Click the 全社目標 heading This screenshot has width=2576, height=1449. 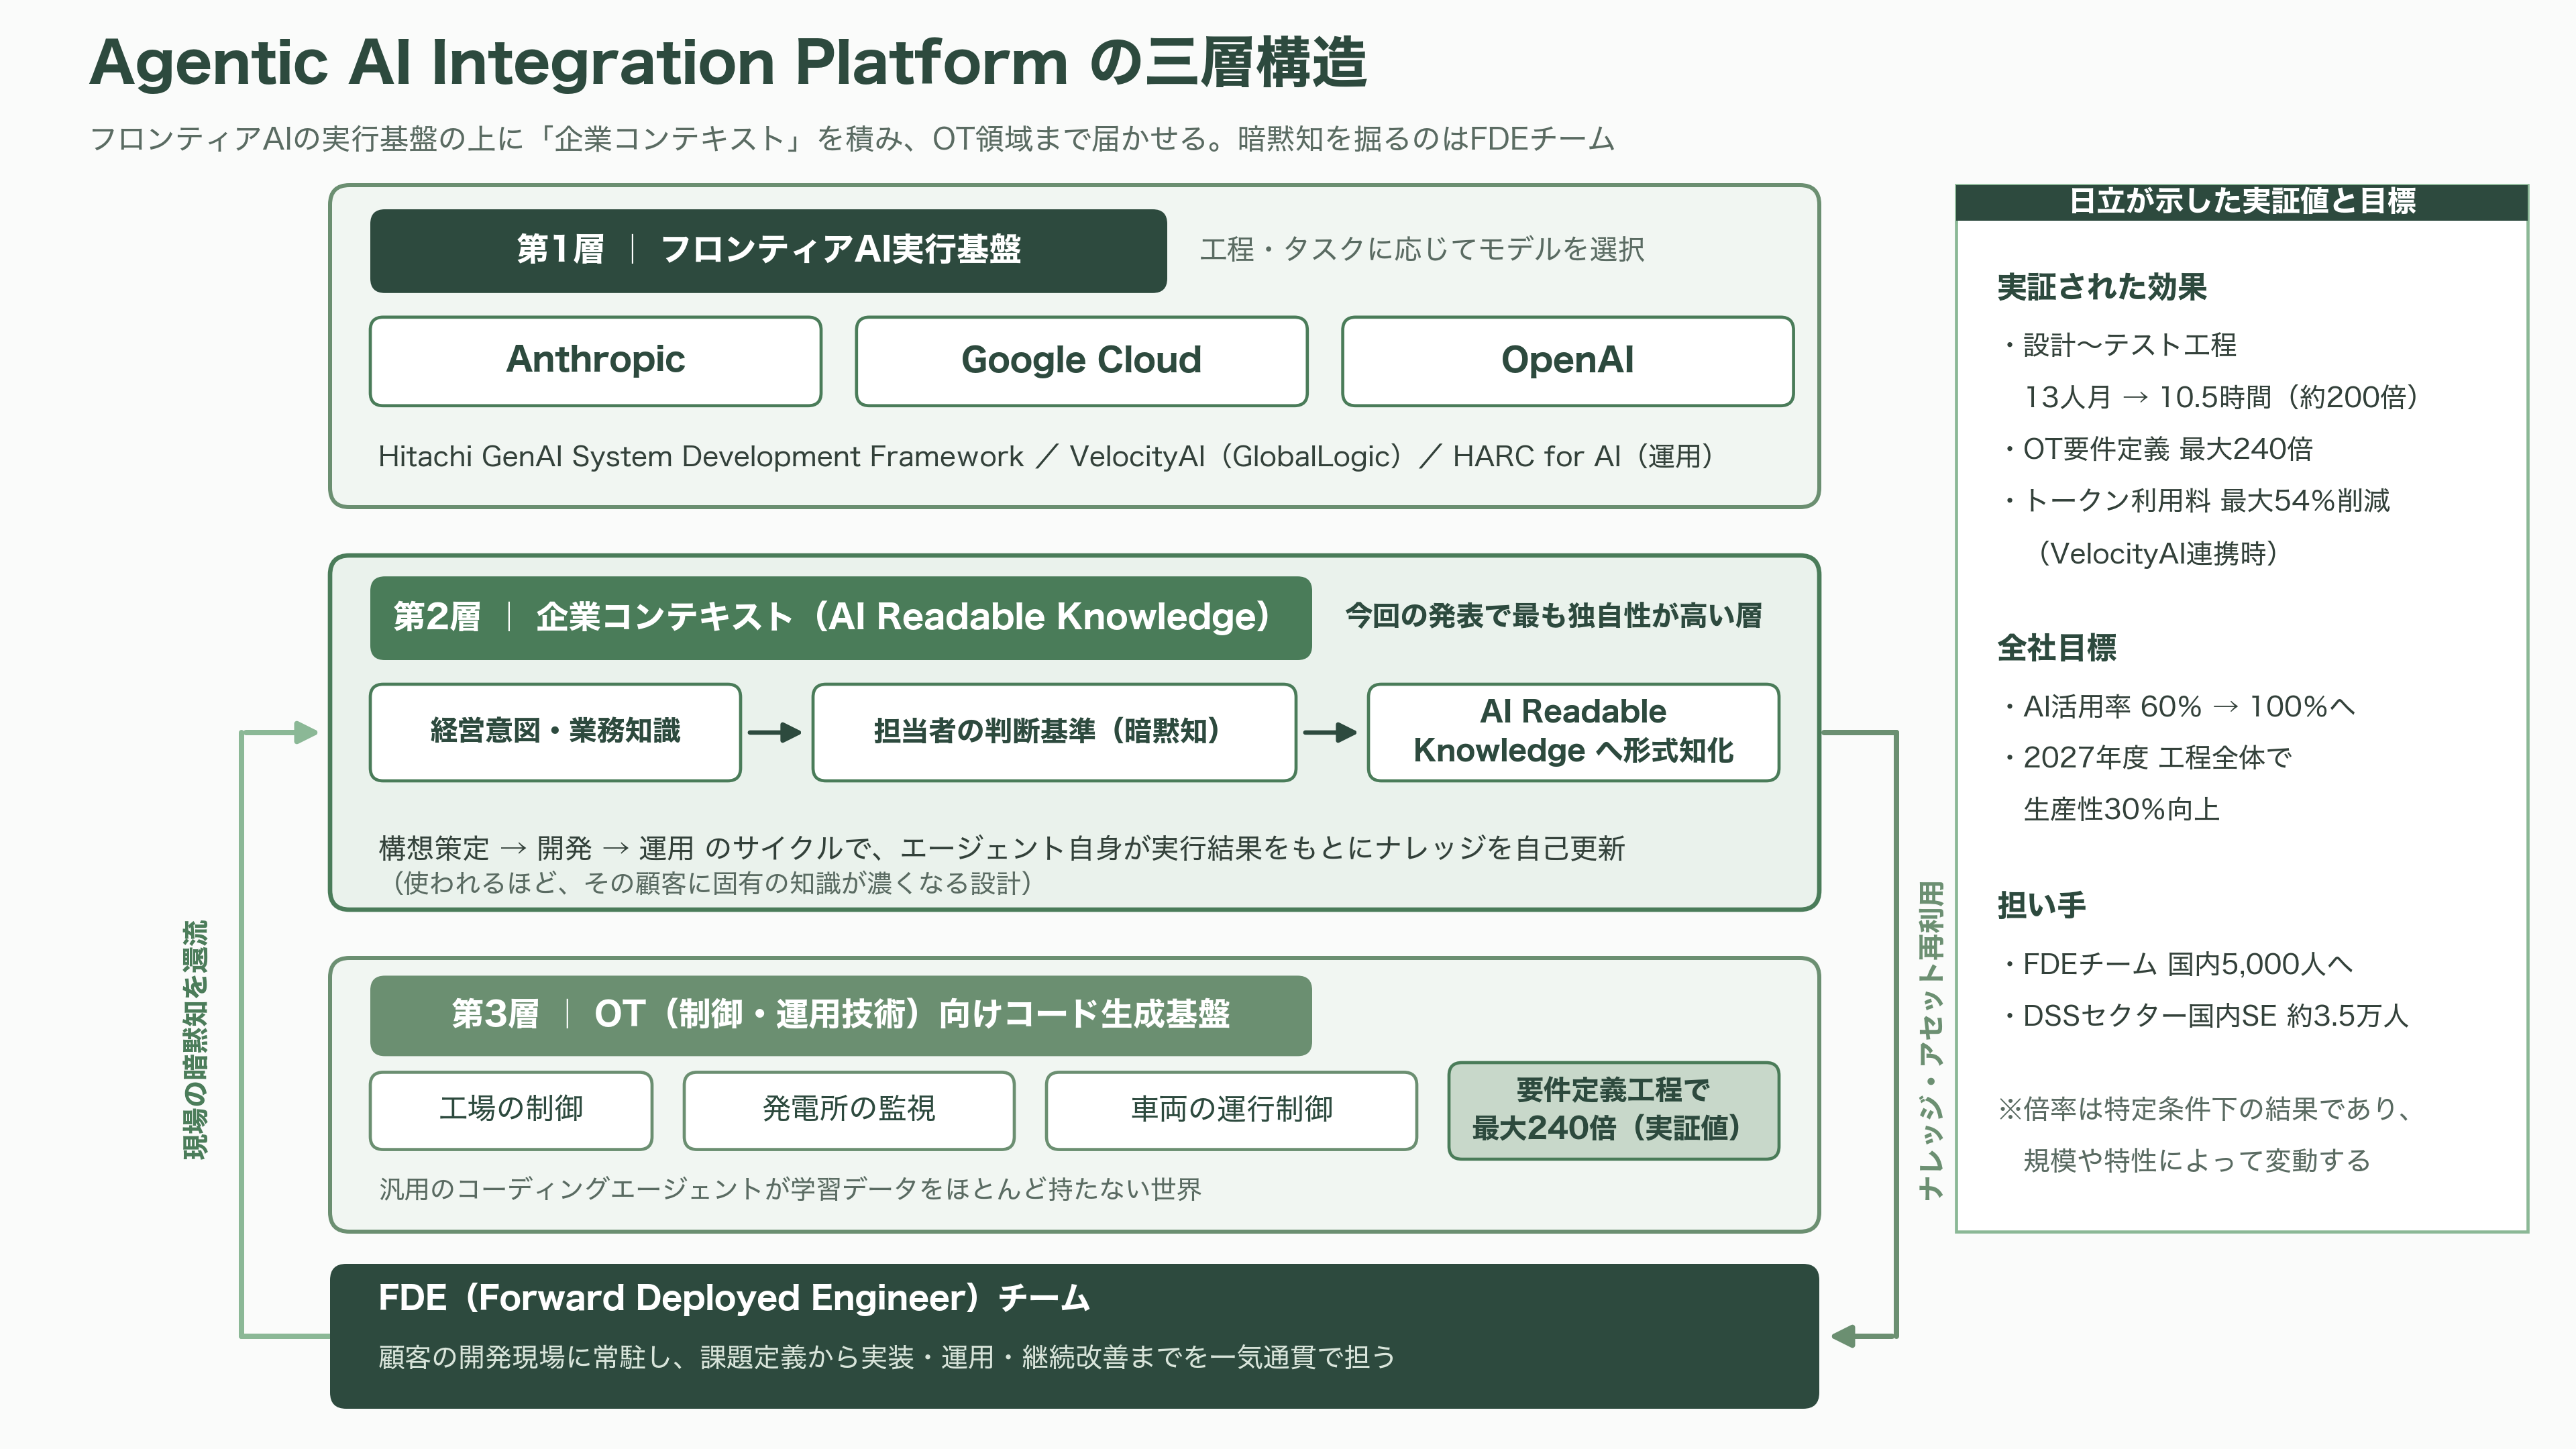(2056, 649)
